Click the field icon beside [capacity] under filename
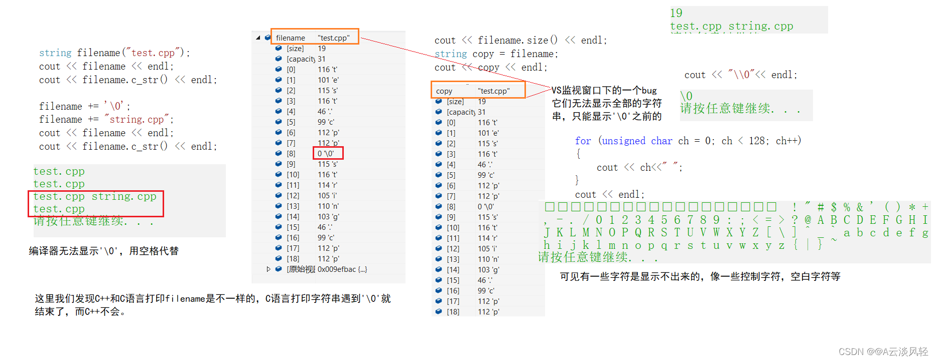Viewport: 936px width, 361px height. [x=279, y=59]
